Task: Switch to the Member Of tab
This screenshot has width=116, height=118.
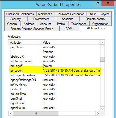Action: [45, 14]
